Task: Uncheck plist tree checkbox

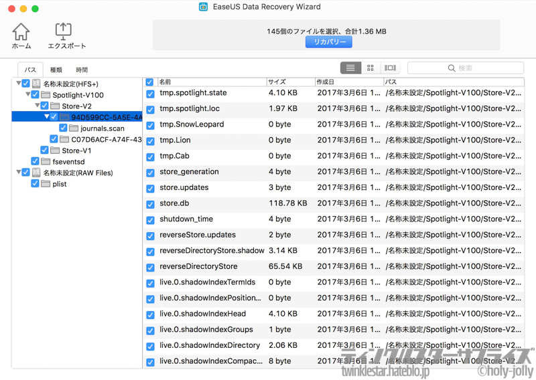Action: click(35, 183)
